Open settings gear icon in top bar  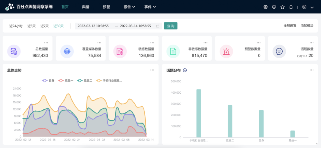click(265, 7)
